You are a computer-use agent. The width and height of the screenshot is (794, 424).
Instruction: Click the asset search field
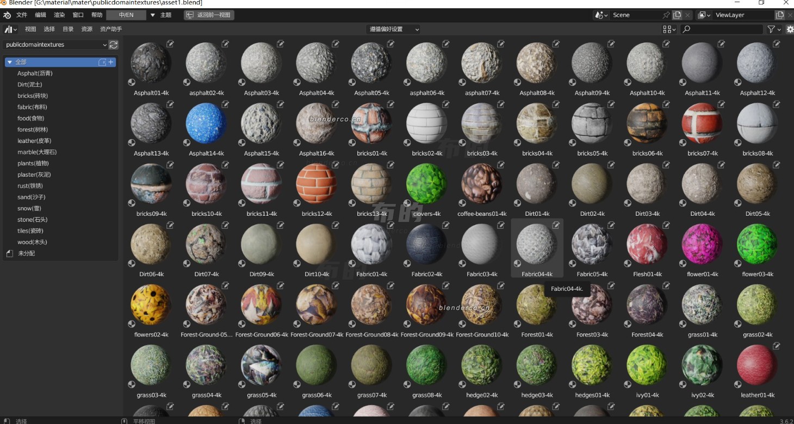pyautogui.click(x=721, y=29)
